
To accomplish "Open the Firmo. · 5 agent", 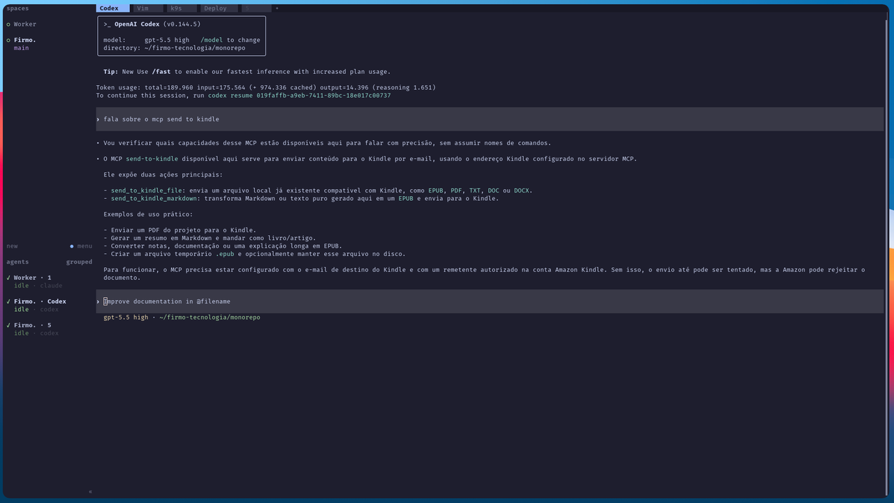I will click(33, 325).
